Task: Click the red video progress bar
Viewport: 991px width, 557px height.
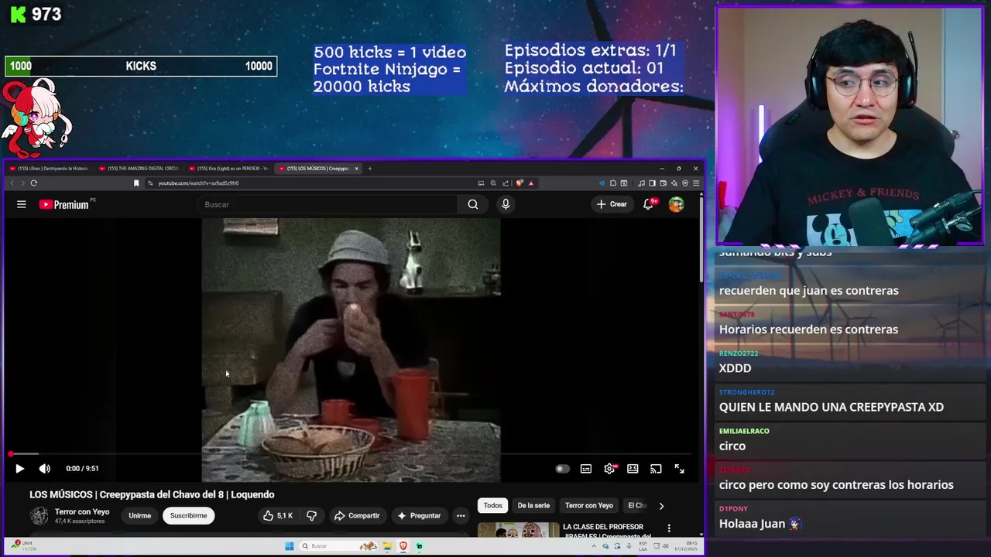Action: (x=351, y=454)
